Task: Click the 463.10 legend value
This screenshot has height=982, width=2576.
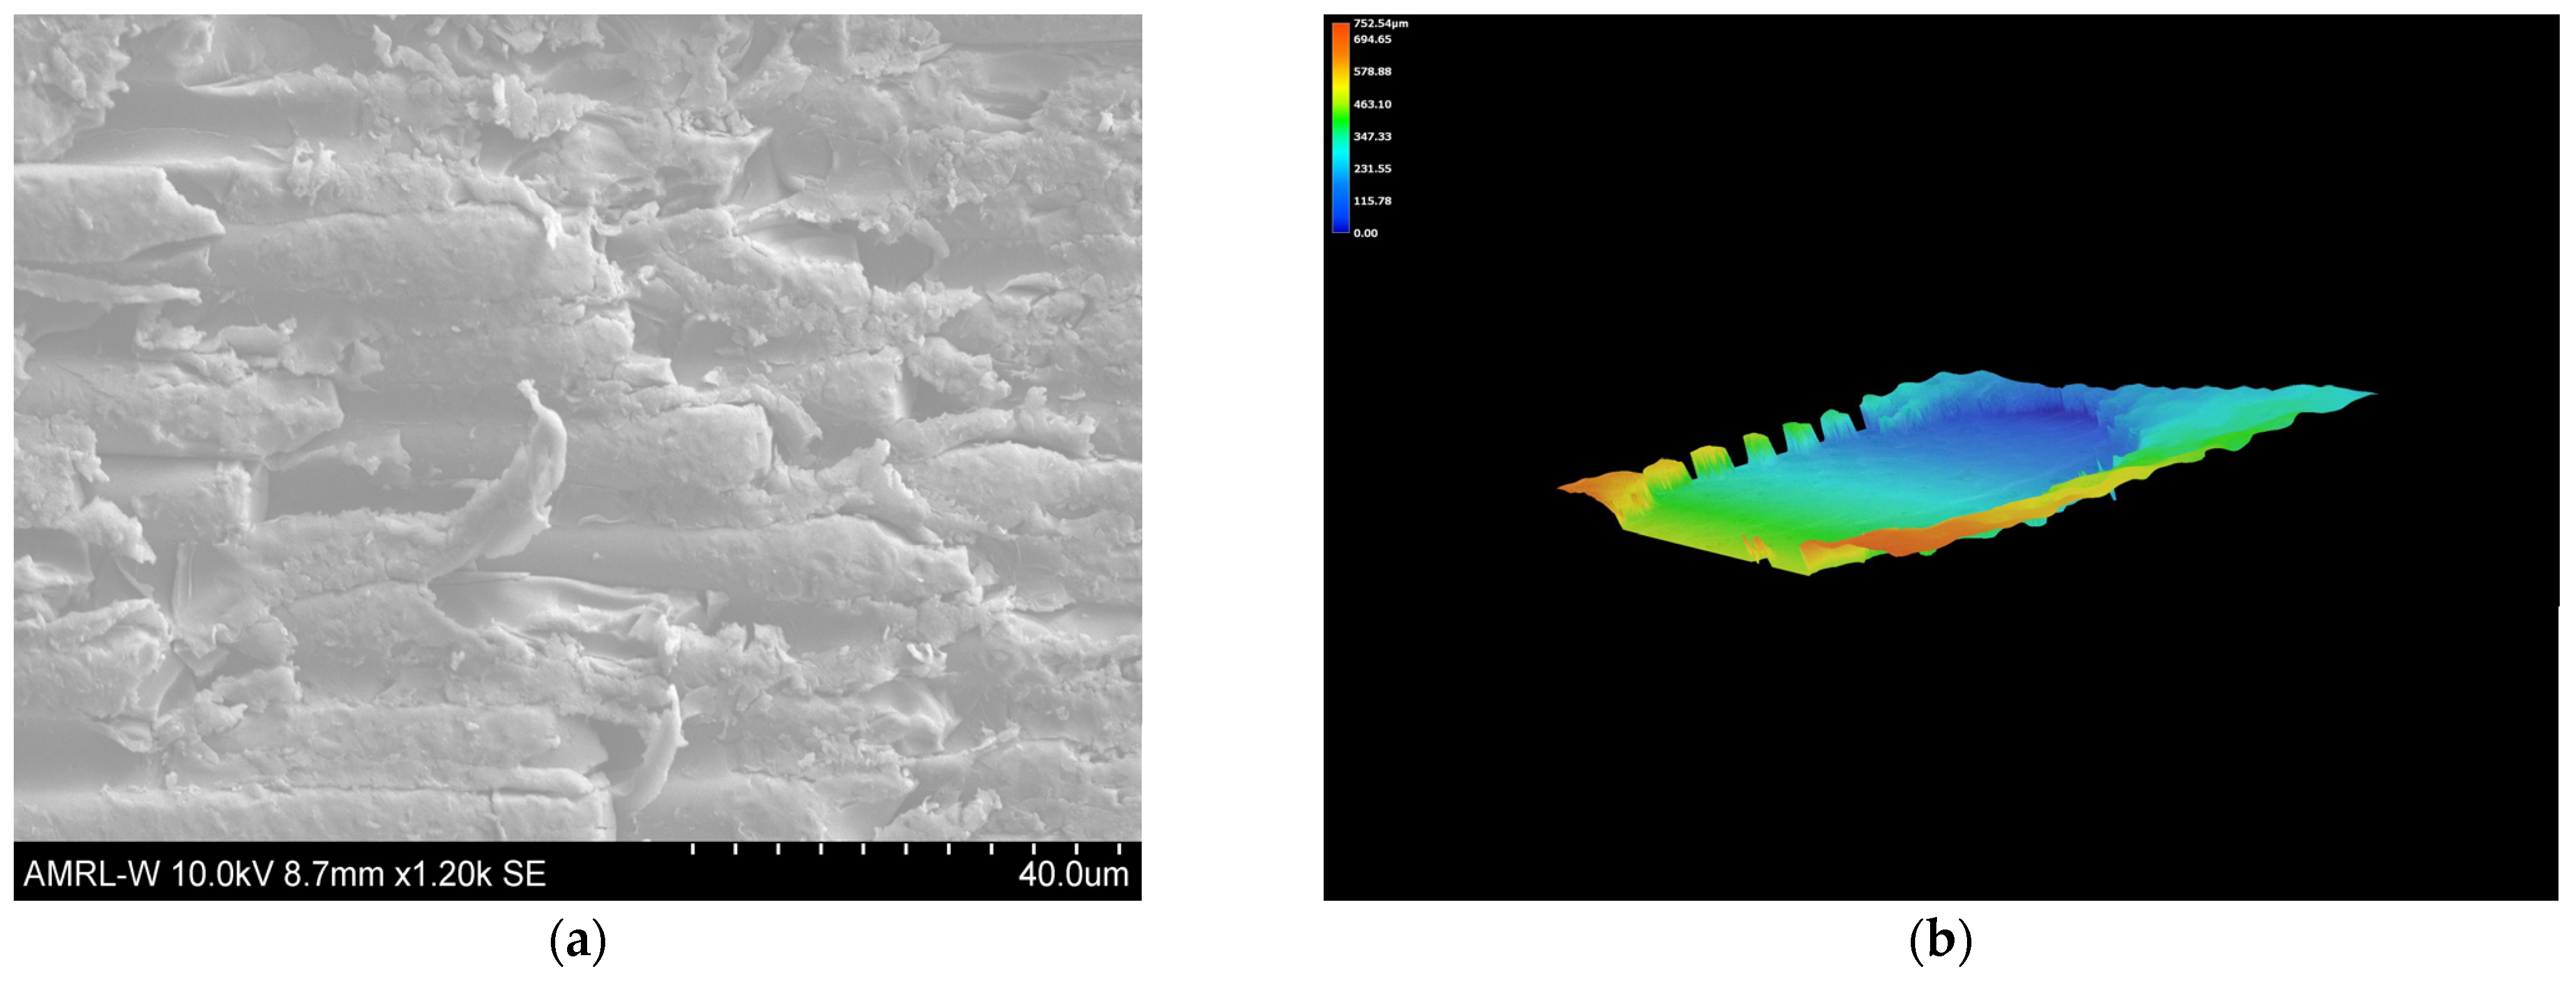Action: [x=1372, y=104]
